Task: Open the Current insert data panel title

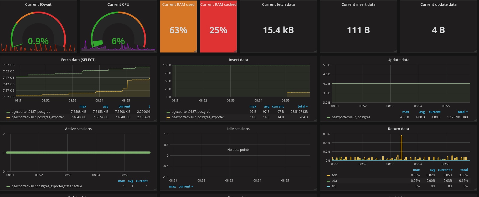Action: [x=358, y=4]
